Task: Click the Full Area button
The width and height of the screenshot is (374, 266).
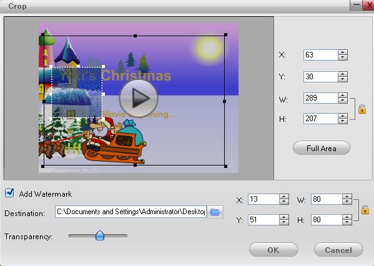Action: click(322, 148)
